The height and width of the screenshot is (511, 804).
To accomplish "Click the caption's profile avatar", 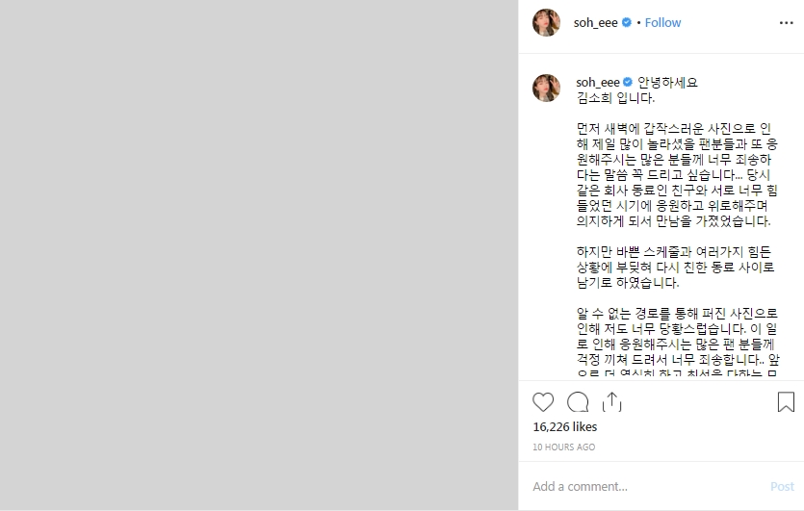I will (546, 89).
